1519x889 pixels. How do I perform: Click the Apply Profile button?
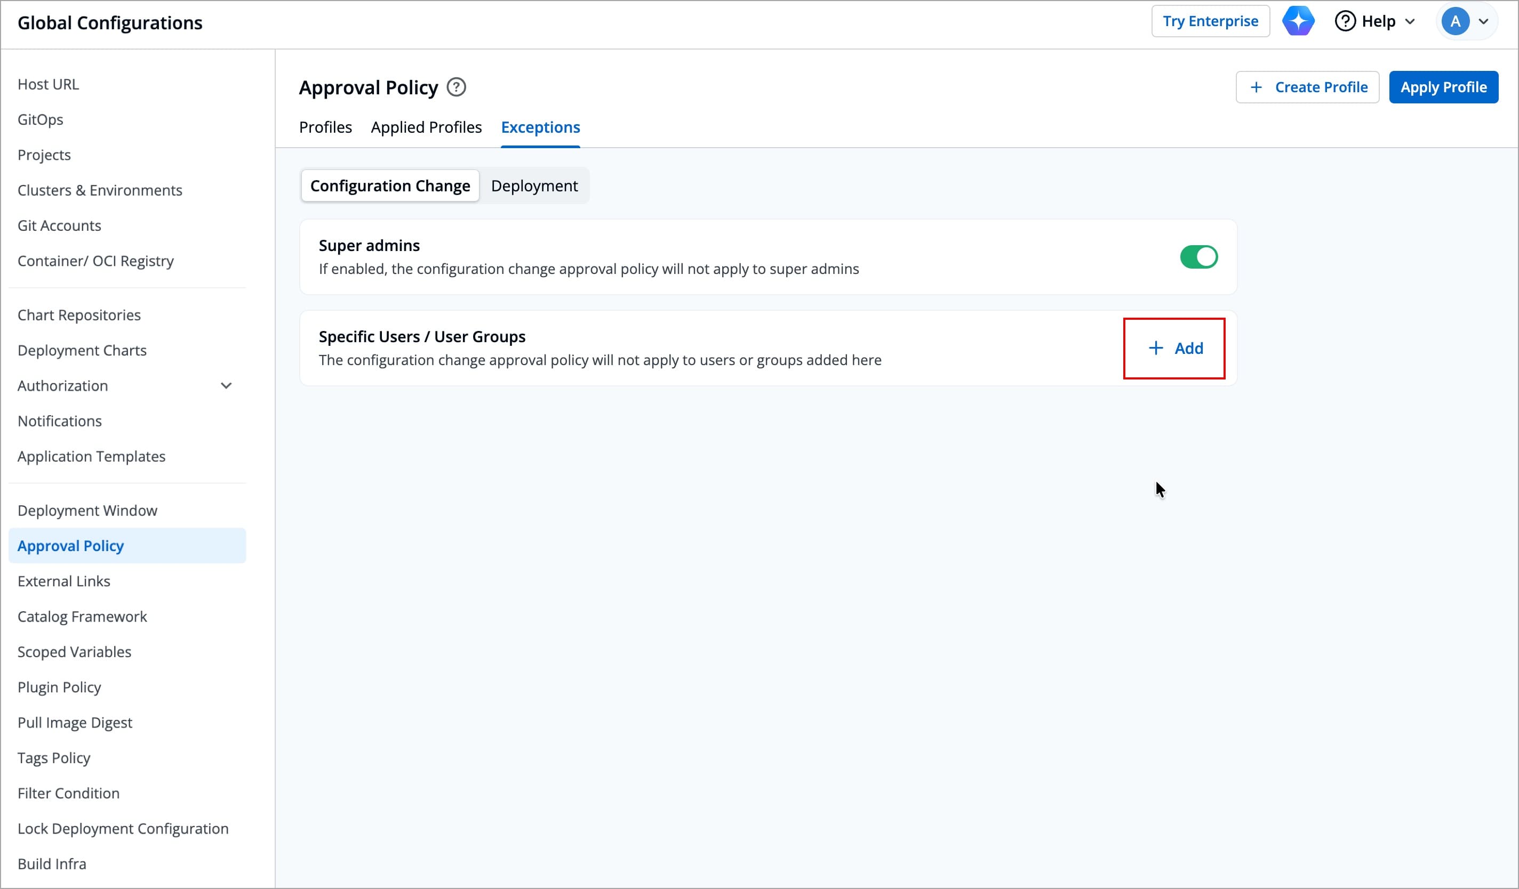tap(1443, 87)
